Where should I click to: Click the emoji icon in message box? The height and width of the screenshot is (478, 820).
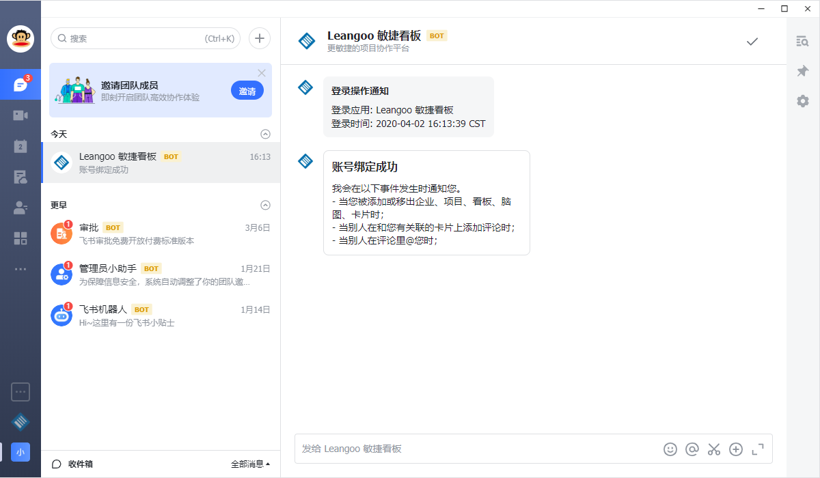point(670,449)
